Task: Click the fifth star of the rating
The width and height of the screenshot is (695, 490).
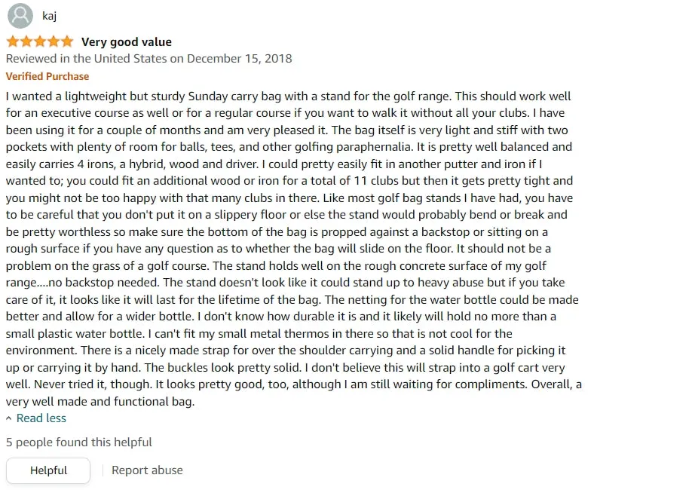Action: [x=67, y=41]
